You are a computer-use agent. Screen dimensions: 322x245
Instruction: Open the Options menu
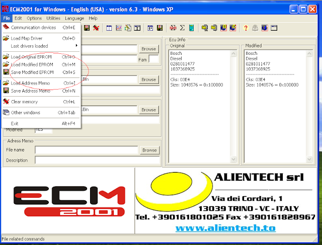pyautogui.click(x=34, y=18)
